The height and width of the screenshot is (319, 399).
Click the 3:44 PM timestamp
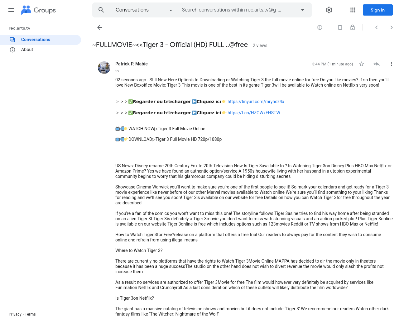[333, 64]
